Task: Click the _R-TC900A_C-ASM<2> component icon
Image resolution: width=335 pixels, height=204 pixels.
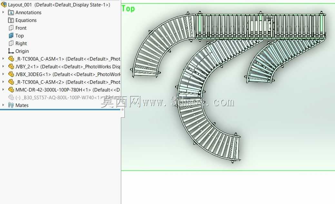Action: (11, 82)
